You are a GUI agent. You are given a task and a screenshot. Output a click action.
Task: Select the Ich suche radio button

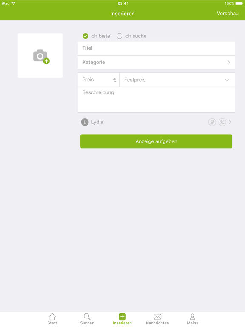pyautogui.click(x=120, y=36)
